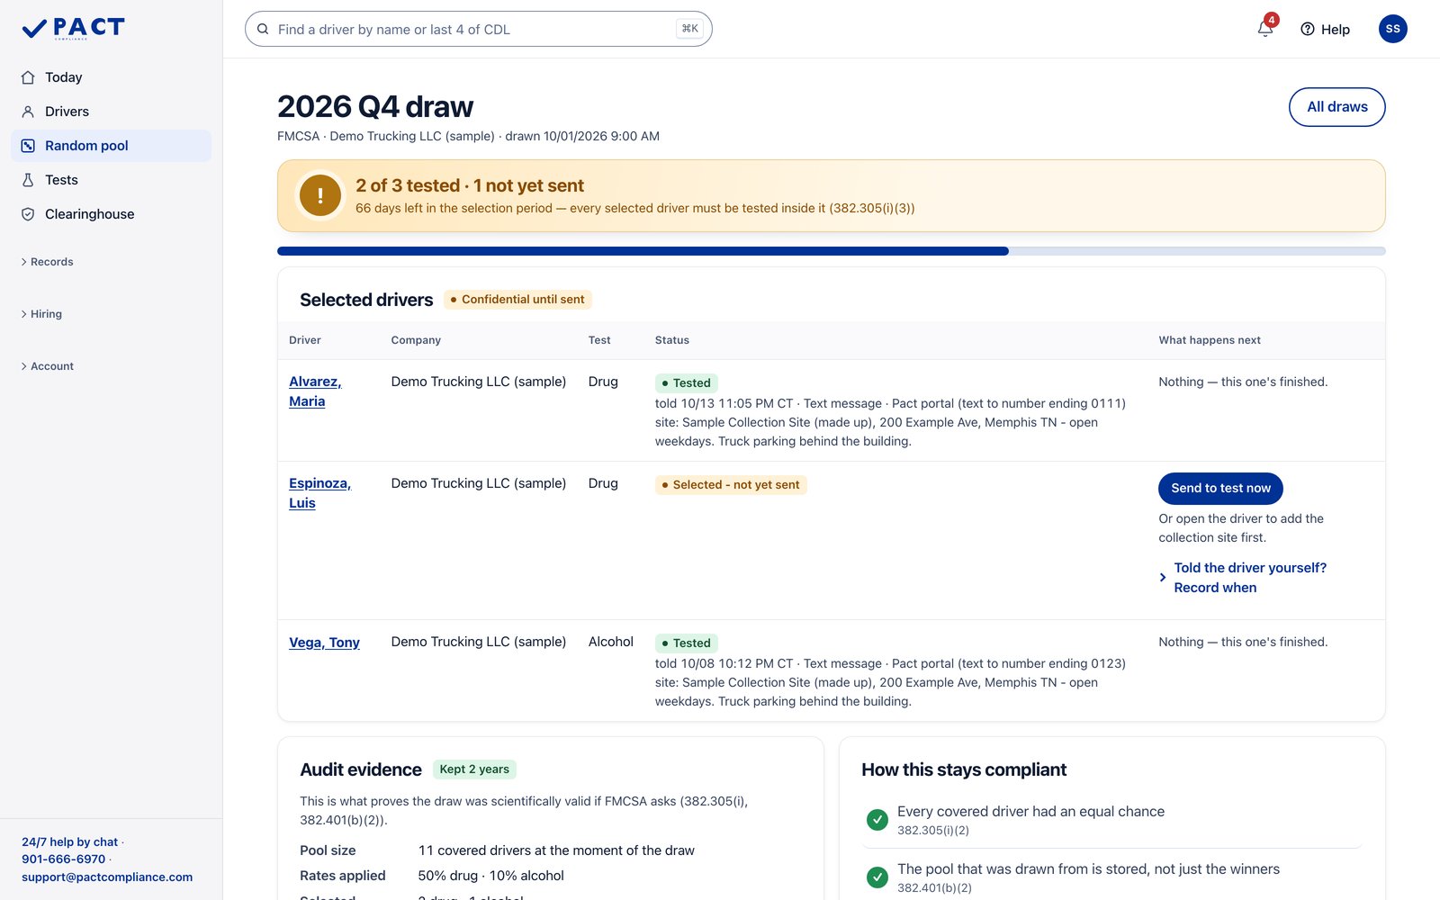The image size is (1440, 900).
Task: Click the support phone number 901-666-6970
Action: pos(64,859)
